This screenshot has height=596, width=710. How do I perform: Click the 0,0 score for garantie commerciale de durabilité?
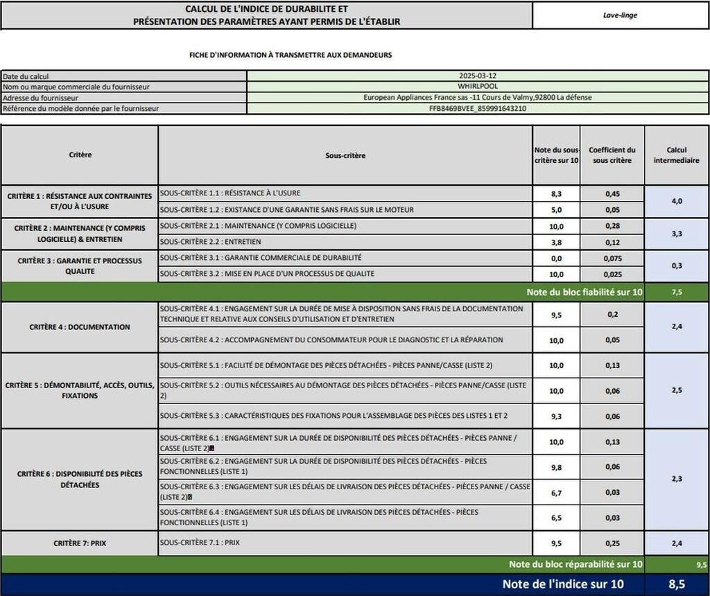click(556, 258)
